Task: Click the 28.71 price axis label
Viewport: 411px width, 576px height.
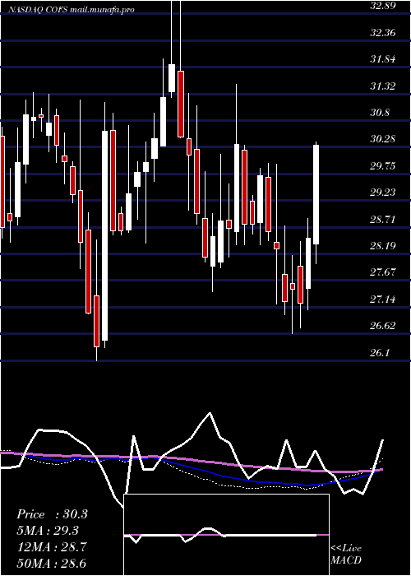Action: tap(383, 220)
